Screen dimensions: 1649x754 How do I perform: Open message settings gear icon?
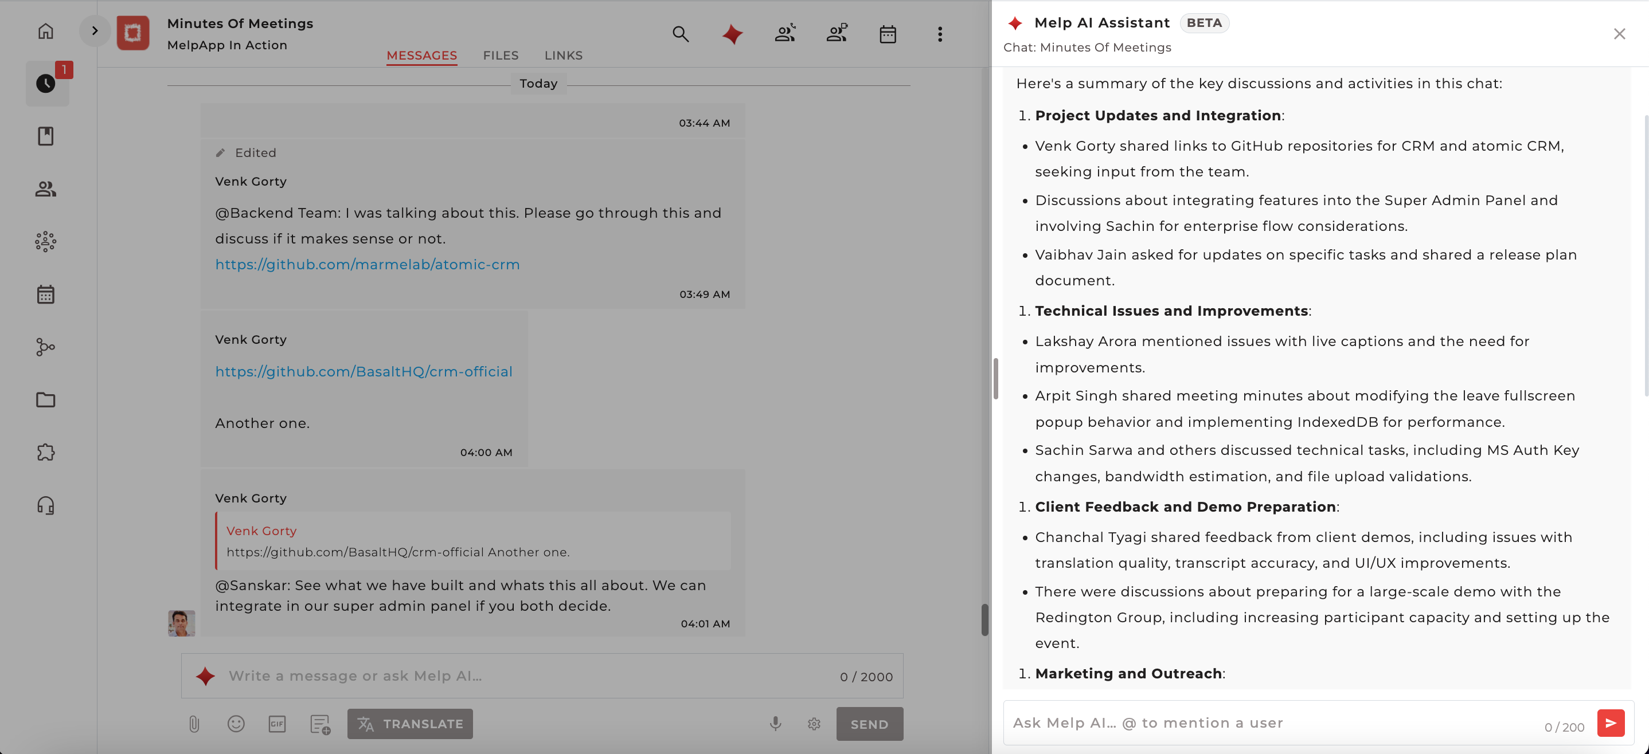tap(814, 724)
